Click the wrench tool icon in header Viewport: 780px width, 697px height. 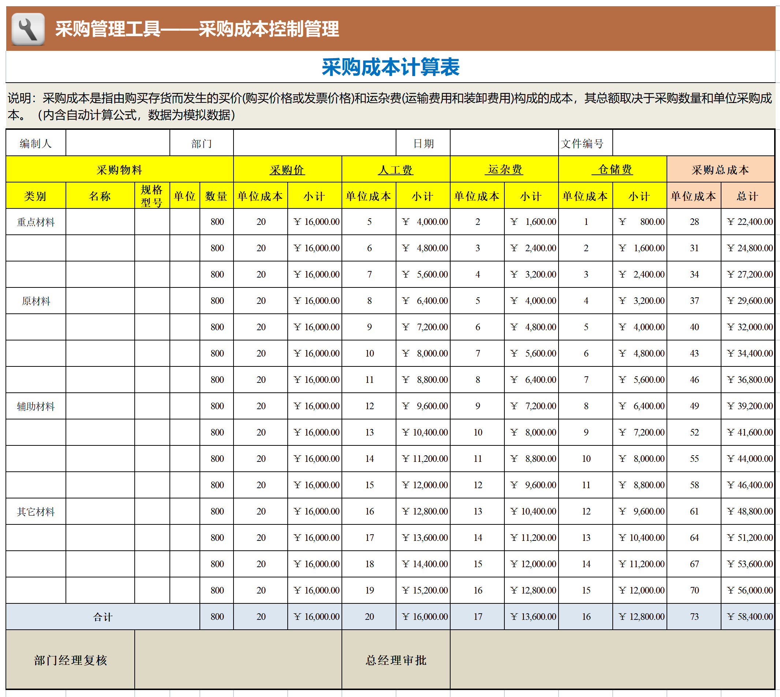[x=28, y=29]
